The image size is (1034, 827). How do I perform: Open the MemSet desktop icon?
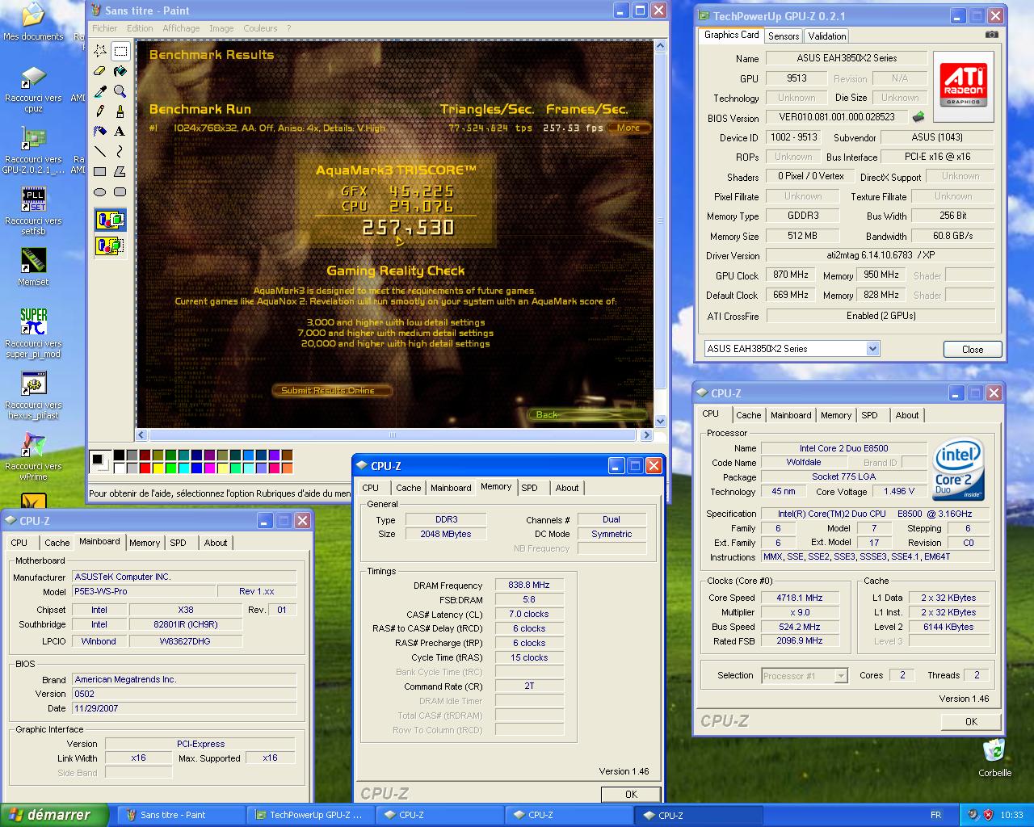point(33,267)
